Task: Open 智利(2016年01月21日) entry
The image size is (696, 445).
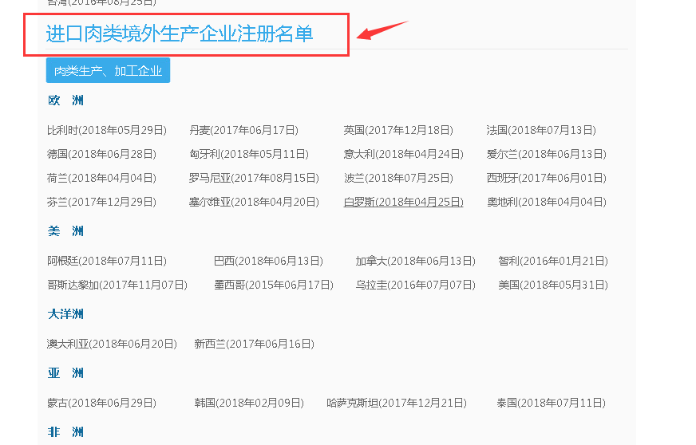Action: (x=553, y=261)
